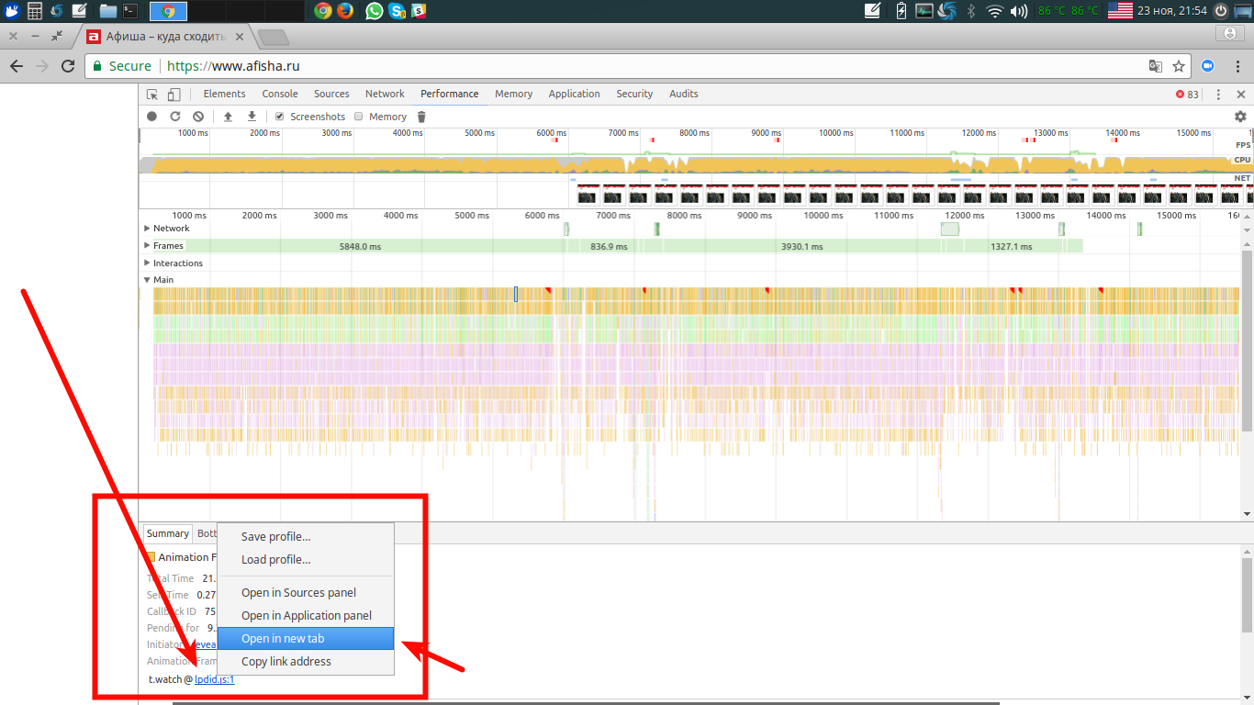This screenshot has height=705, width=1254.
Task: Activate the inspect element picker icon
Action: 152,94
